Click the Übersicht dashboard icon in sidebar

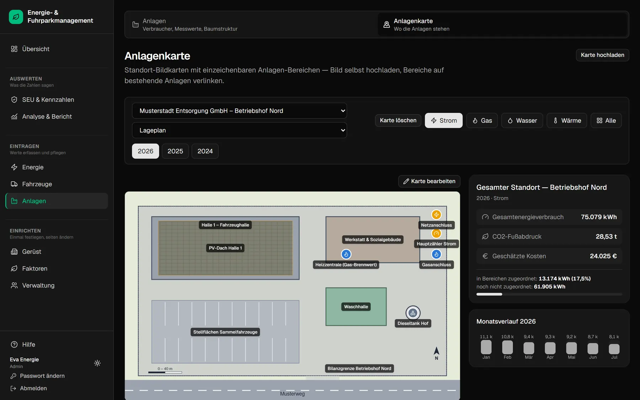[14, 49]
